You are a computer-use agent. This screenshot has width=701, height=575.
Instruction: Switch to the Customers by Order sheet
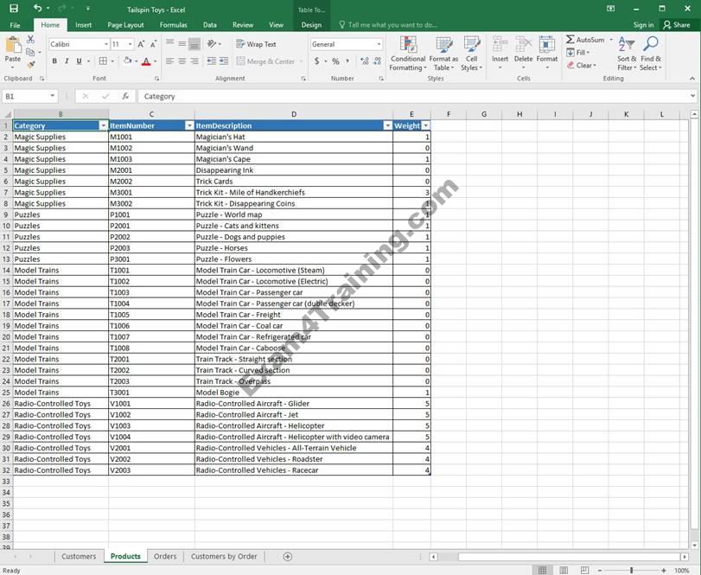click(224, 556)
